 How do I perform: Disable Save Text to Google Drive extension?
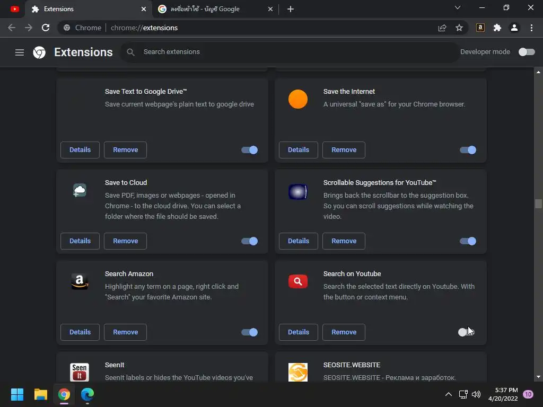tap(249, 150)
